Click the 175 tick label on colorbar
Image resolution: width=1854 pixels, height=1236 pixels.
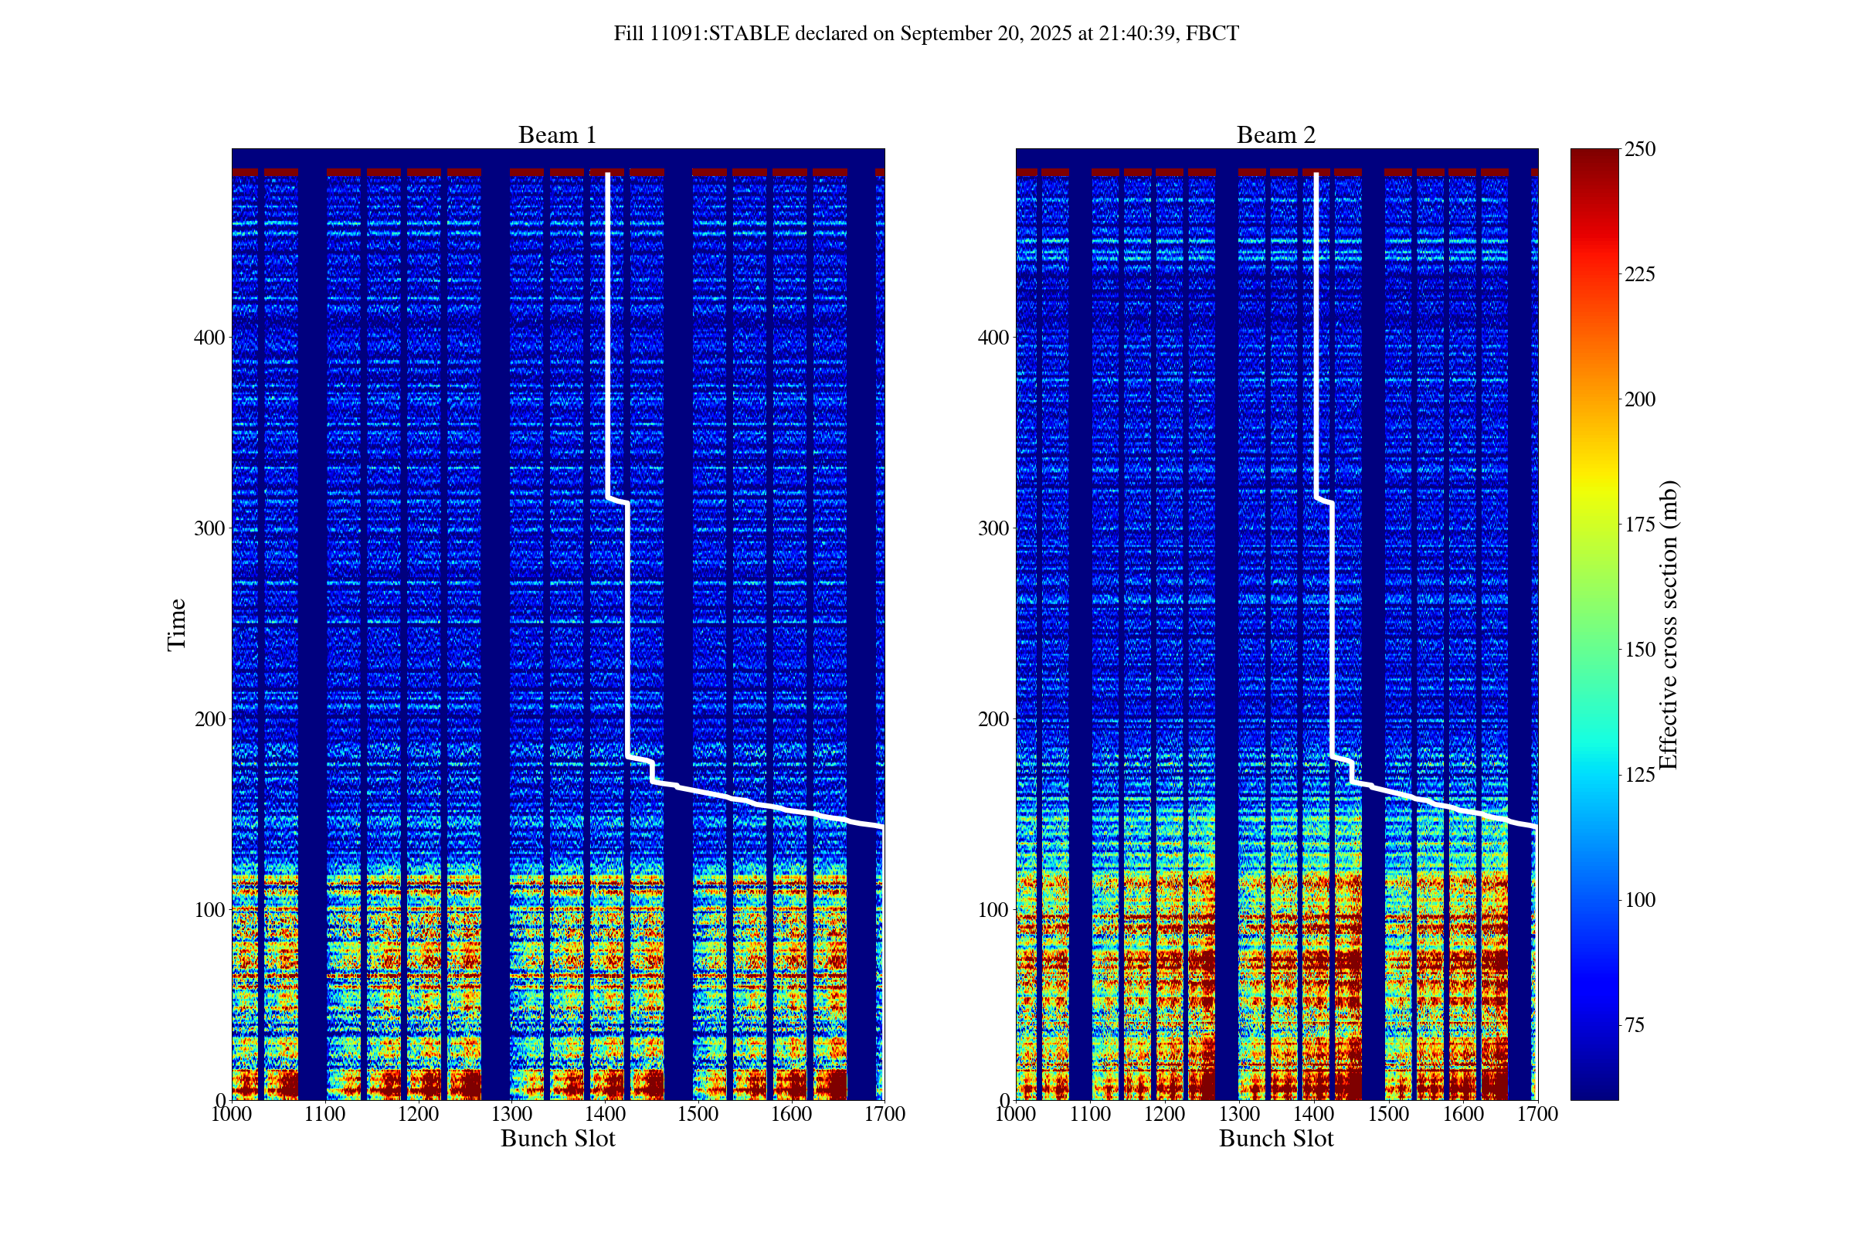coord(1639,525)
